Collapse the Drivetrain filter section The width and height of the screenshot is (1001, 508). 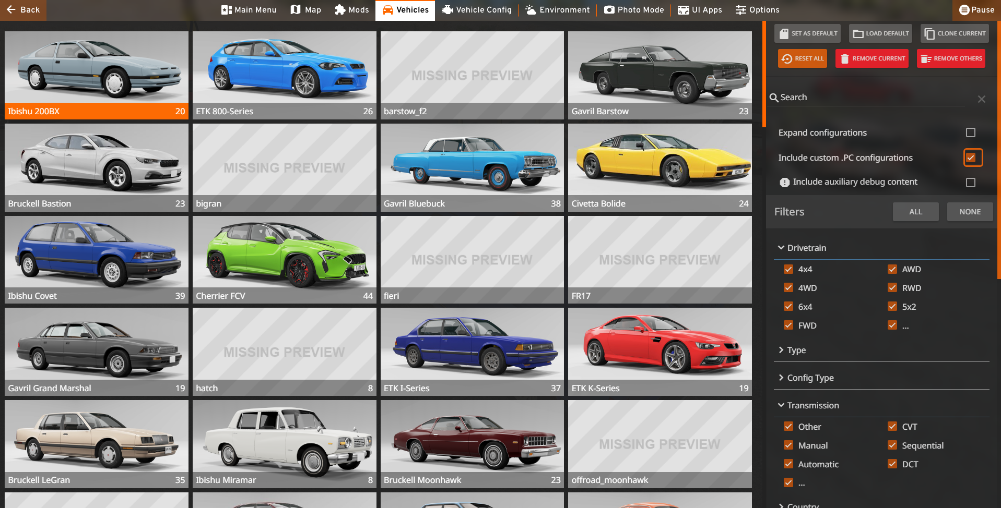tap(881, 248)
